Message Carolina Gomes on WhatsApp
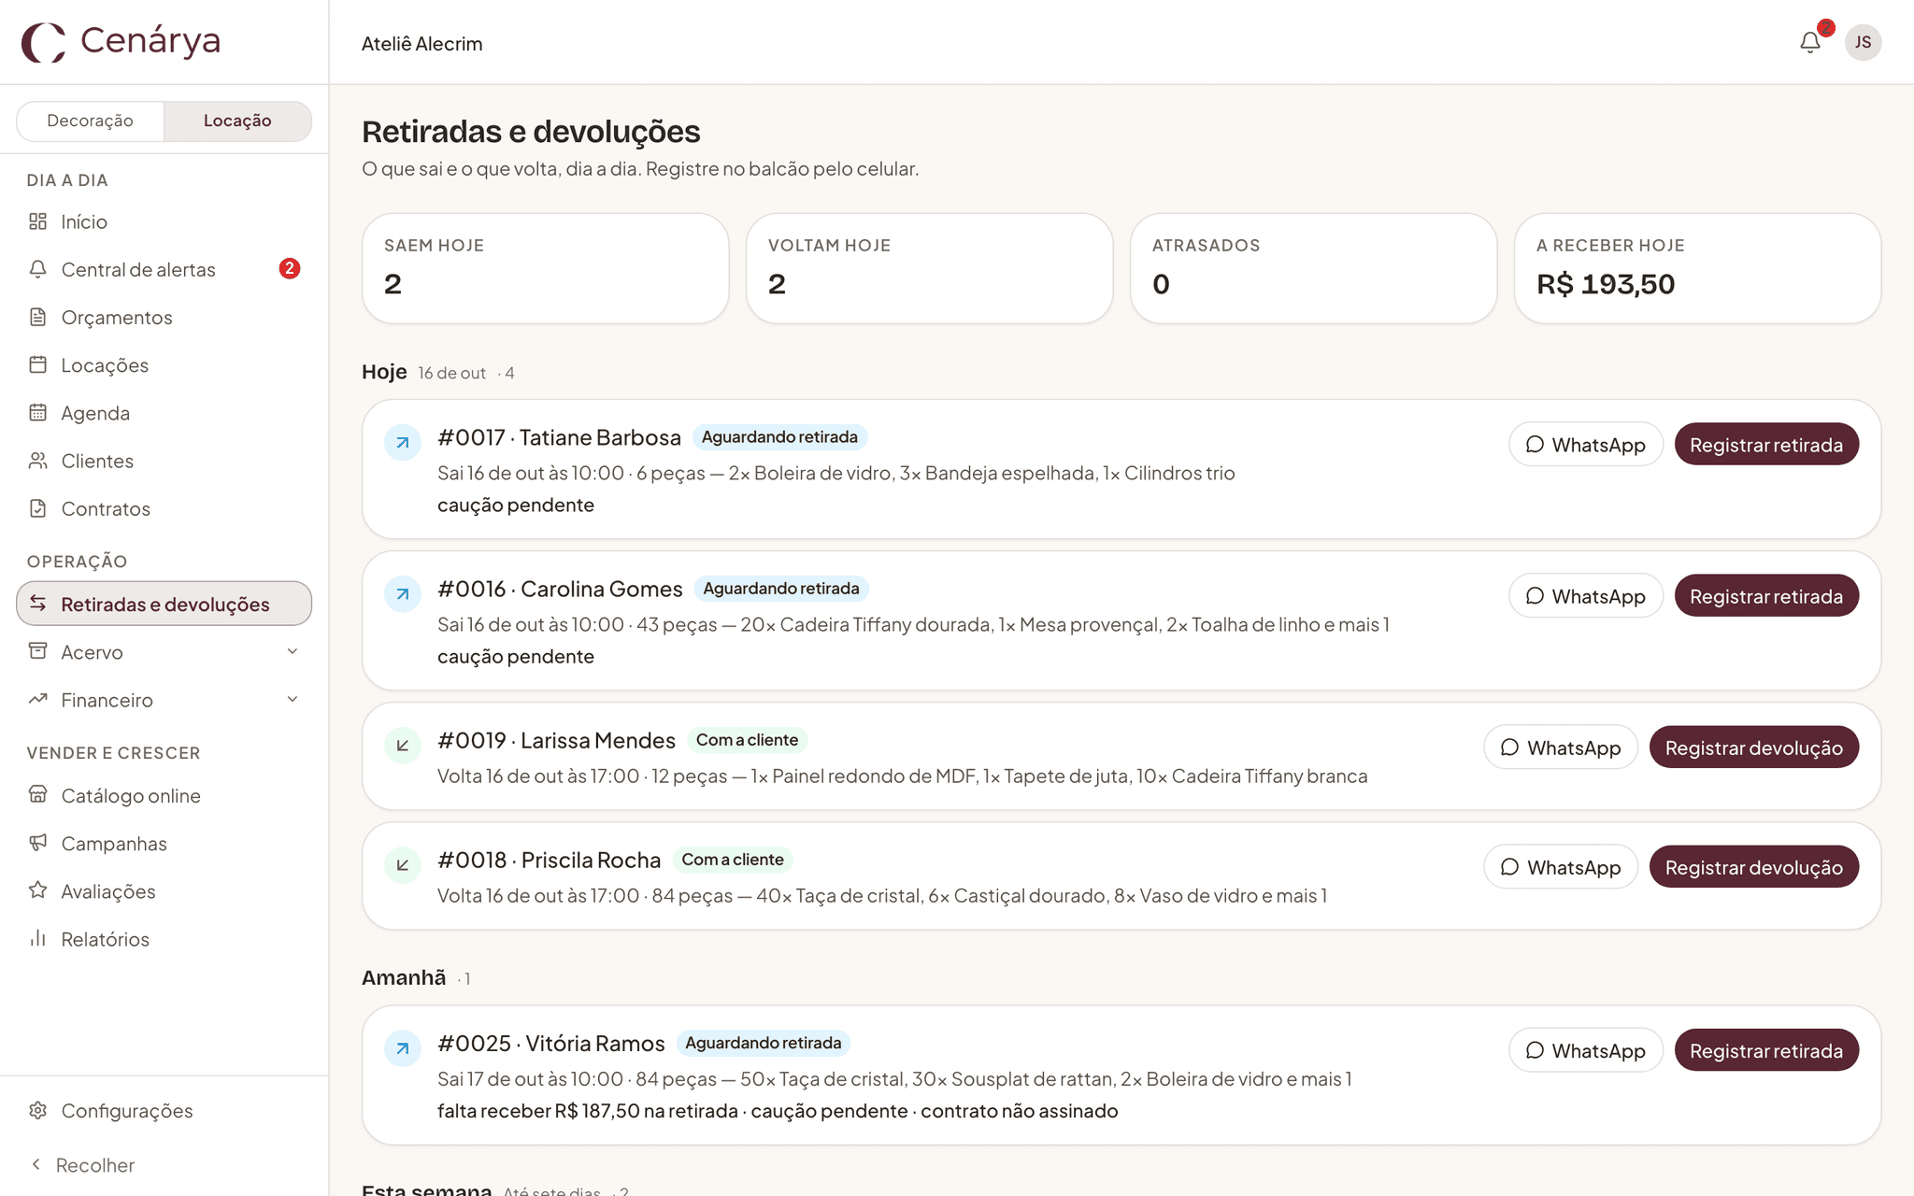1914x1196 pixels. (x=1586, y=596)
